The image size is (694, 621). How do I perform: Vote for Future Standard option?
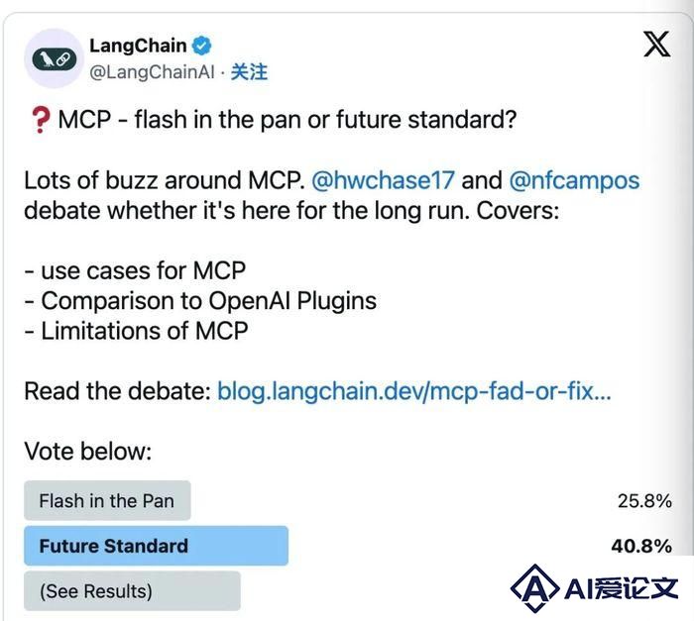tap(156, 546)
